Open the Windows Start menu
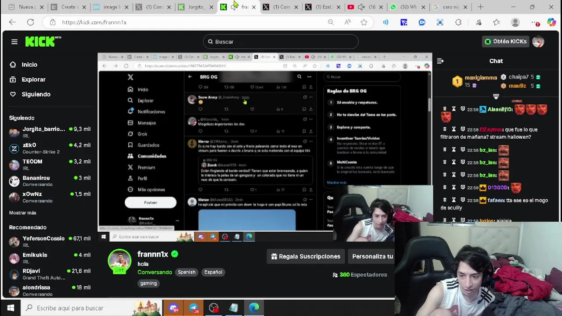 pos(11,308)
